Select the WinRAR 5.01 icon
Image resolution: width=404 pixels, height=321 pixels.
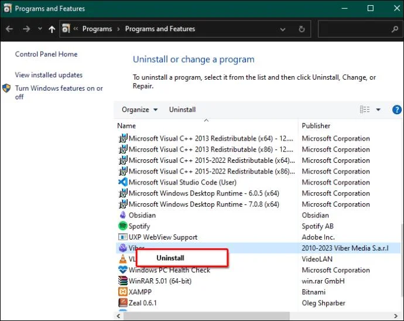pyautogui.click(x=123, y=281)
